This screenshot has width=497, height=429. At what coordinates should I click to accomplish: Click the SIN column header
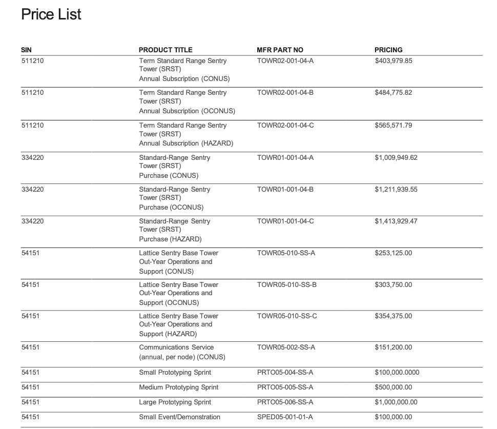tap(26, 50)
